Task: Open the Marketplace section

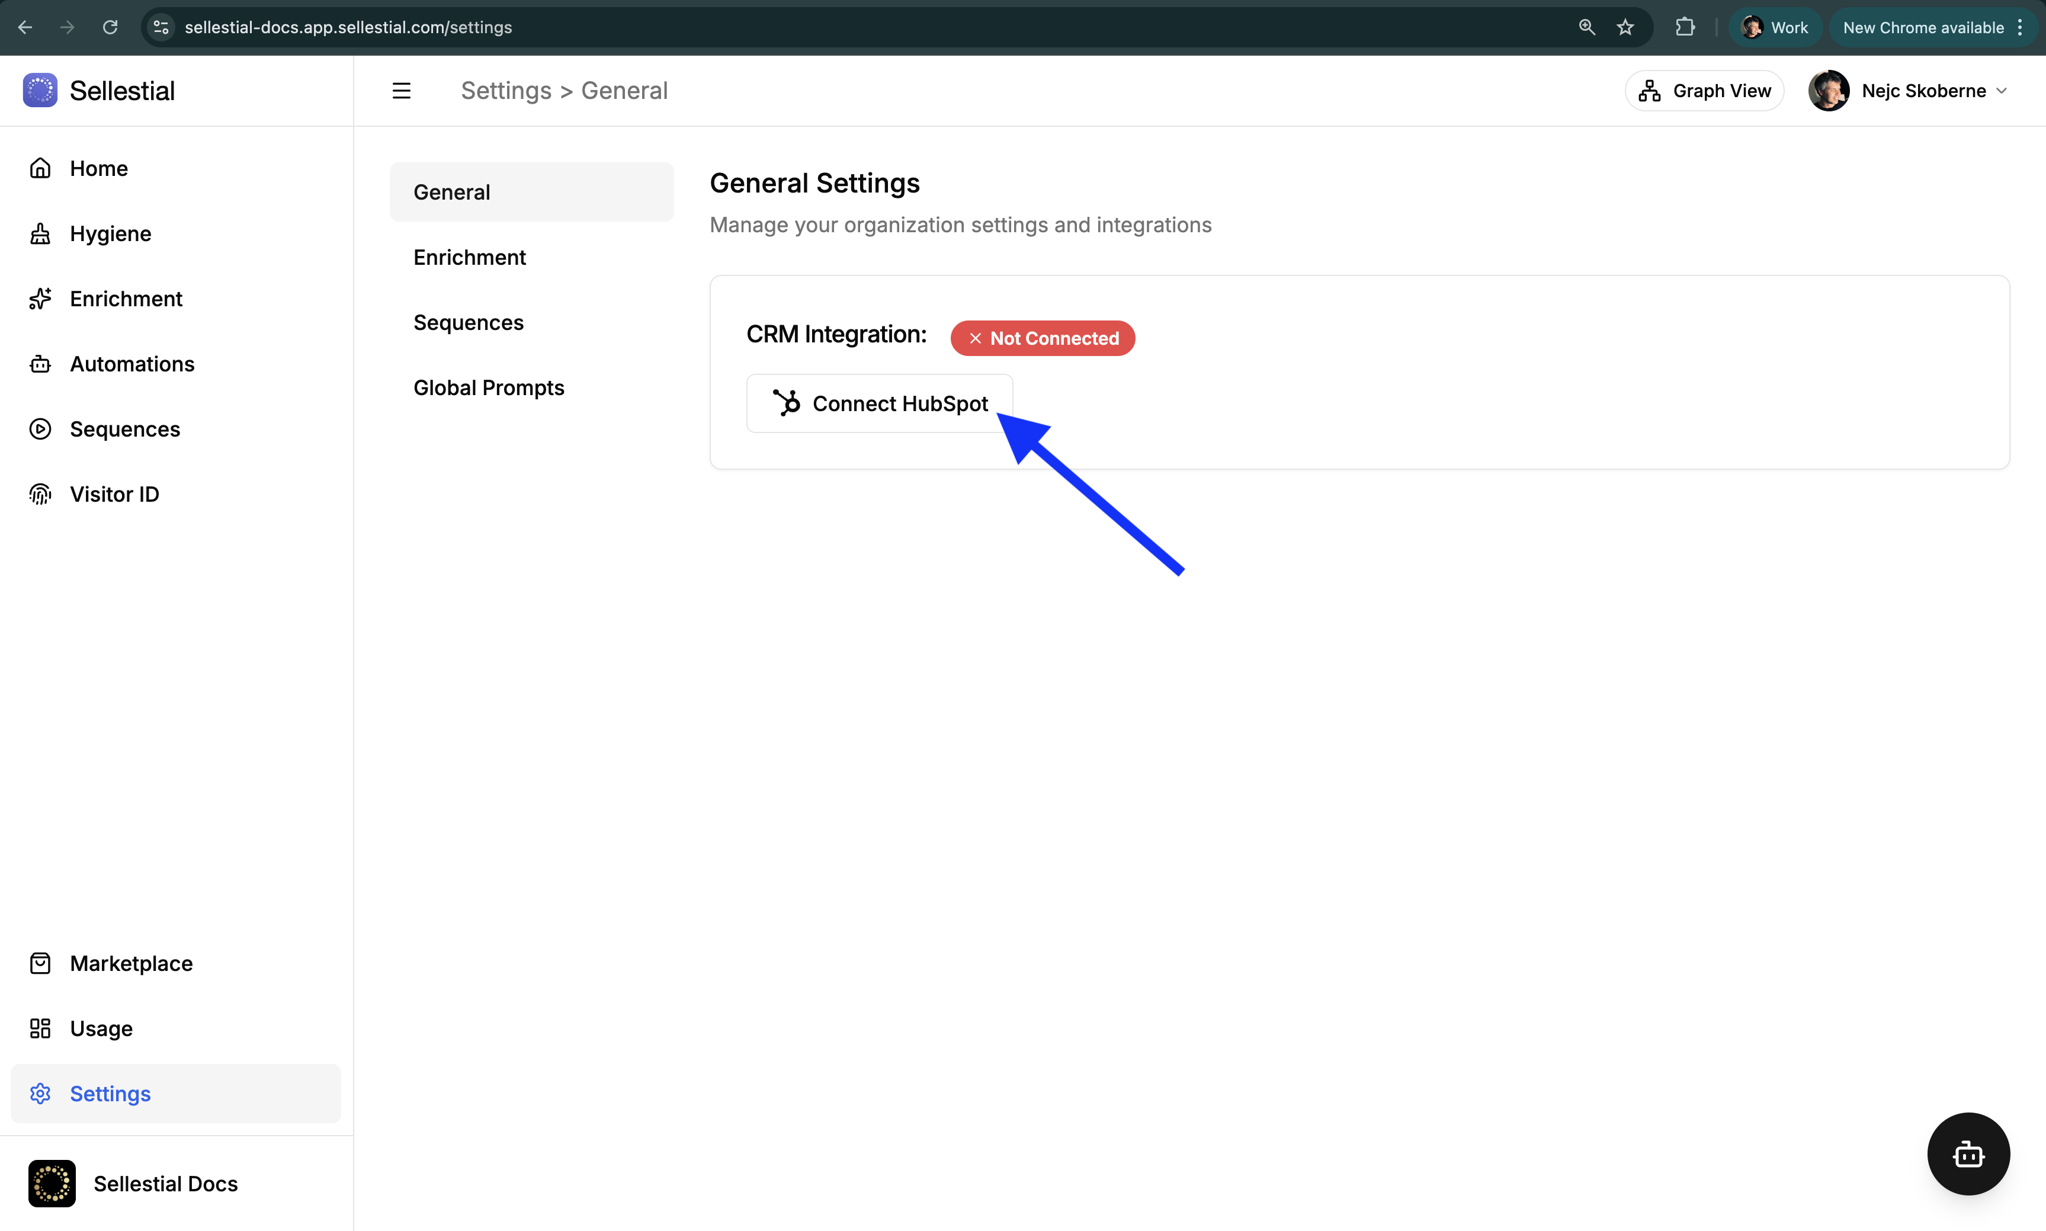Action: pos(130,963)
